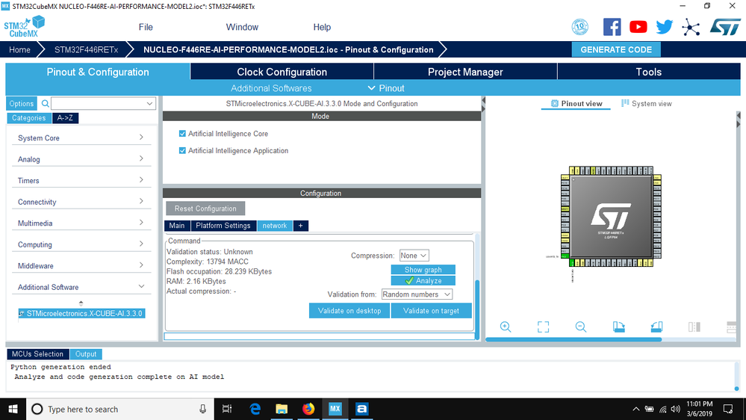Click the GENERATE CODE button
The width and height of the screenshot is (746, 420).
click(616, 49)
